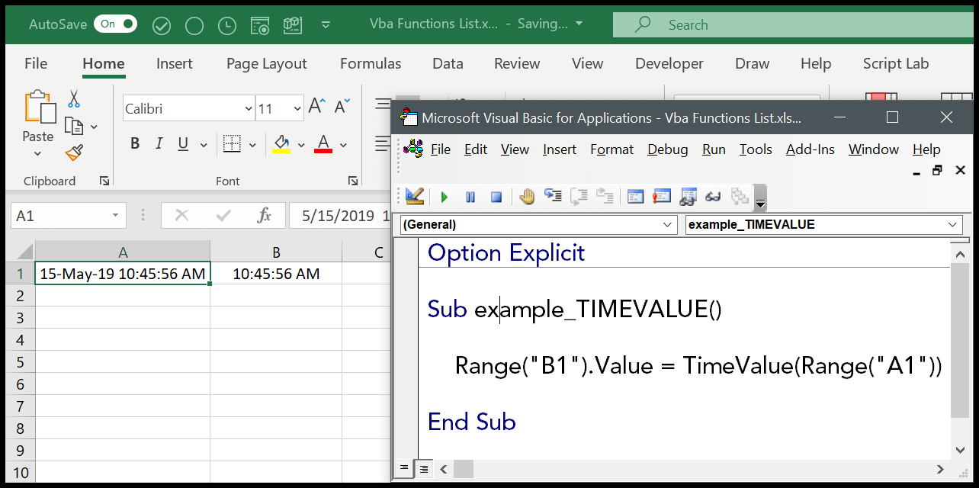
Task: Open the Debug menu in Visual Basic editor
Action: tap(667, 149)
